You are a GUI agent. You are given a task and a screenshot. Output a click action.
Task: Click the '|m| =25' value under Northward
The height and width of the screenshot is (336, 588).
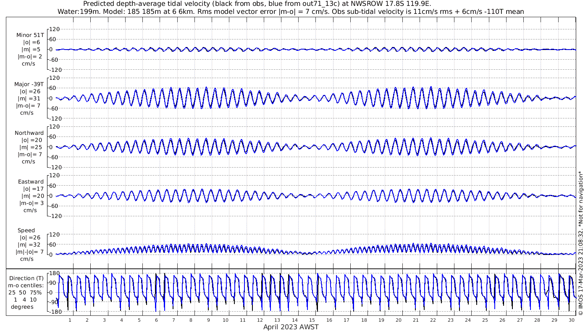(x=31, y=147)
